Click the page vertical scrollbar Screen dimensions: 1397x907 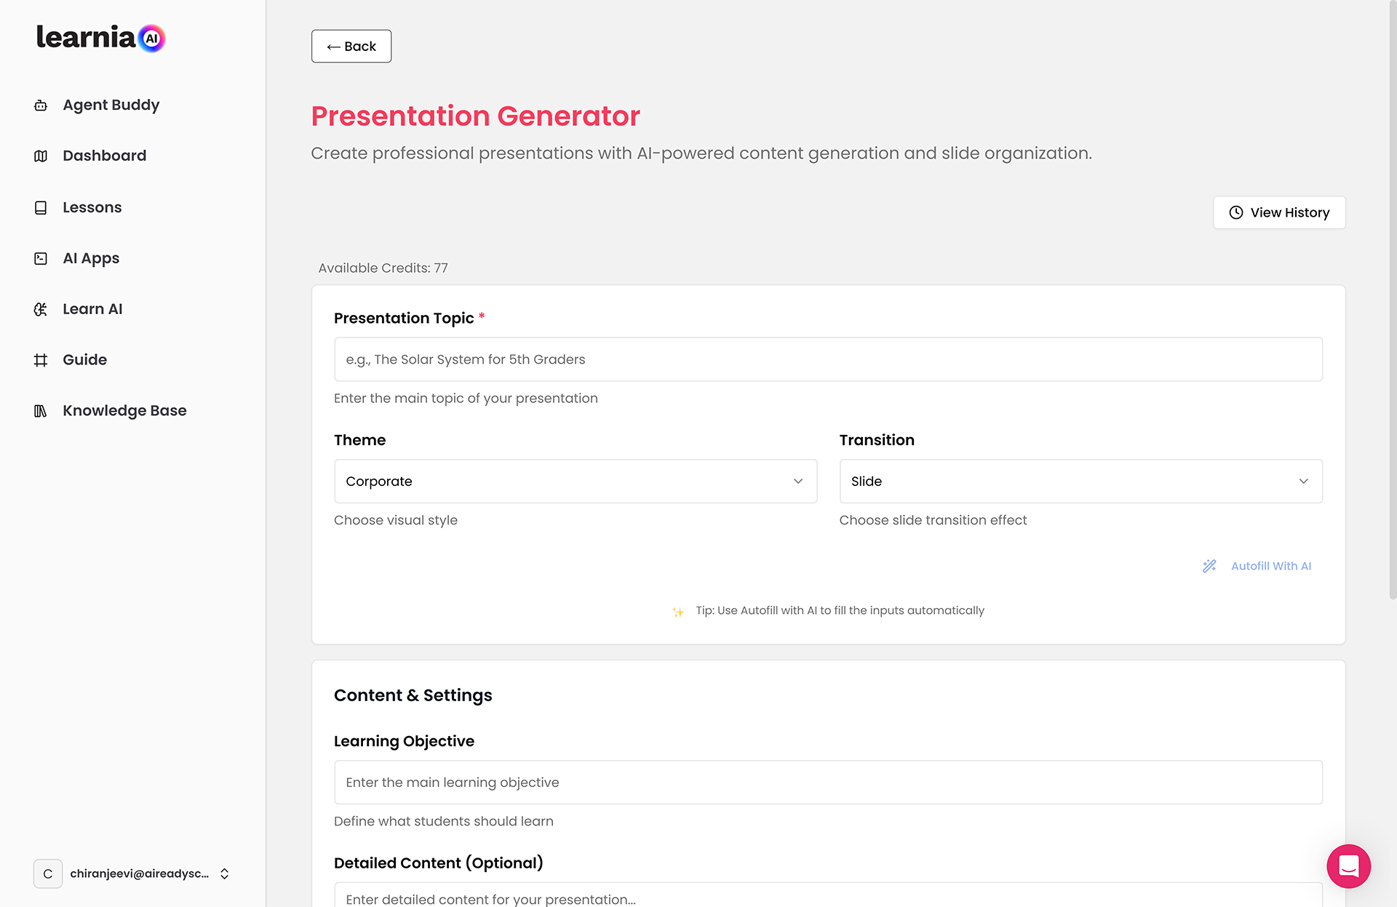[1393, 298]
